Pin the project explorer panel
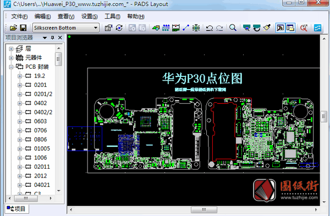The height and width of the screenshot is (216, 330). point(52,37)
